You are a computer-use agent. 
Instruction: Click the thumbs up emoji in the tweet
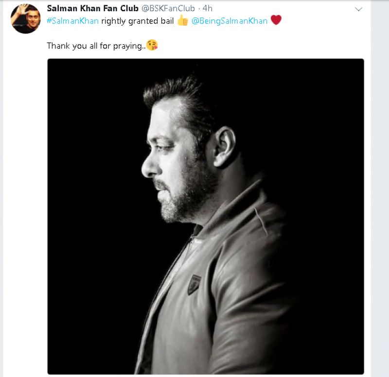click(183, 21)
